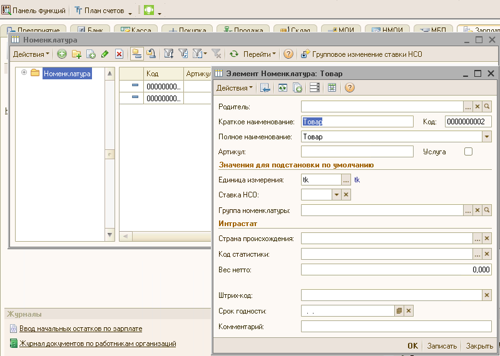Click the add new group folder icon

click(x=76, y=54)
